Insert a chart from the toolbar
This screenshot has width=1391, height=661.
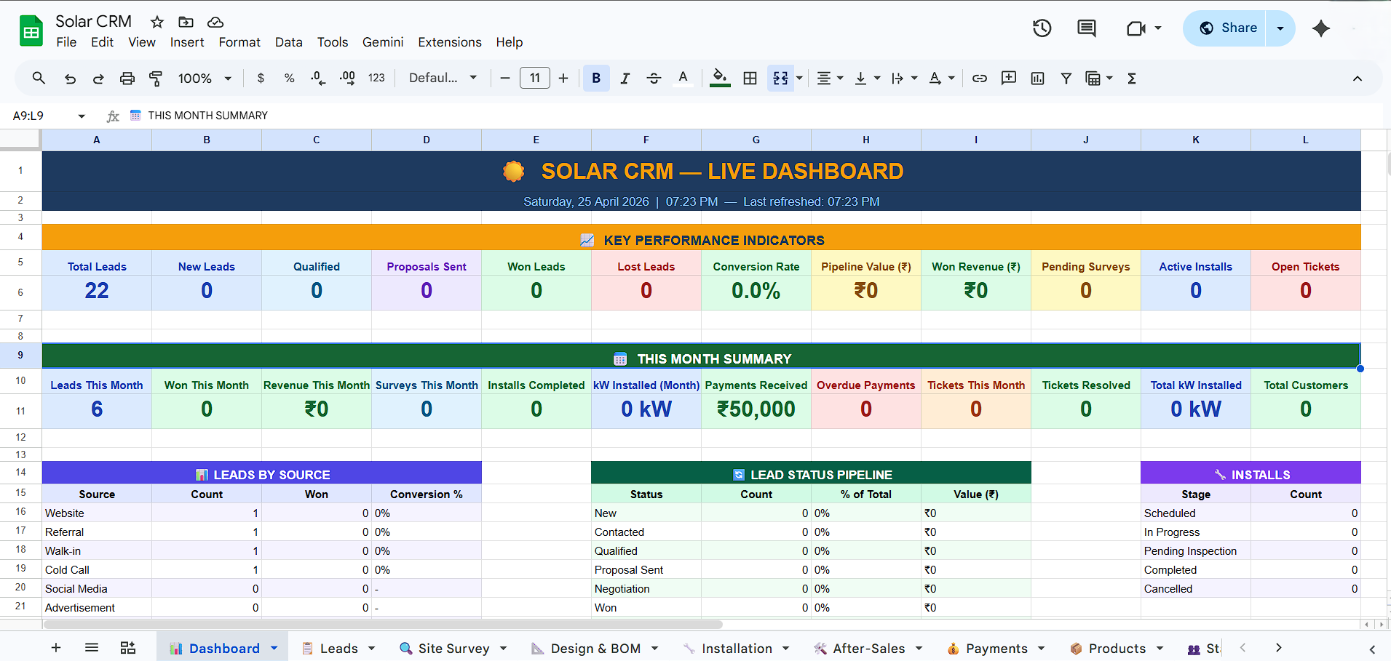(x=1037, y=78)
